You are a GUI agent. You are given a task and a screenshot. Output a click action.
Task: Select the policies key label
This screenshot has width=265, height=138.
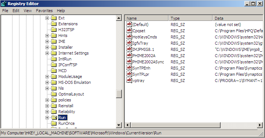65,100
